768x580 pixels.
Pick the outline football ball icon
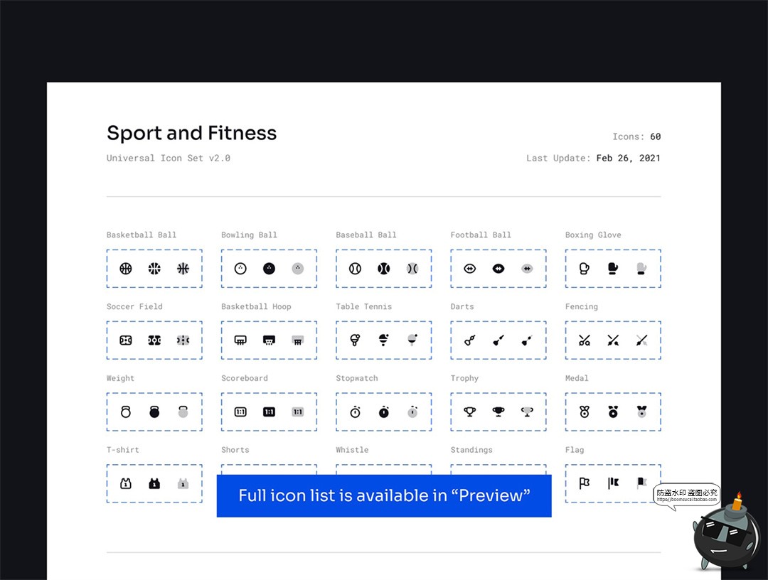click(469, 269)
